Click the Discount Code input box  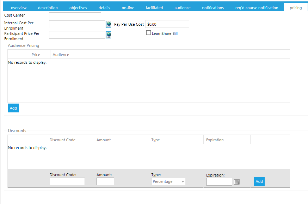[x=67, y=181]
